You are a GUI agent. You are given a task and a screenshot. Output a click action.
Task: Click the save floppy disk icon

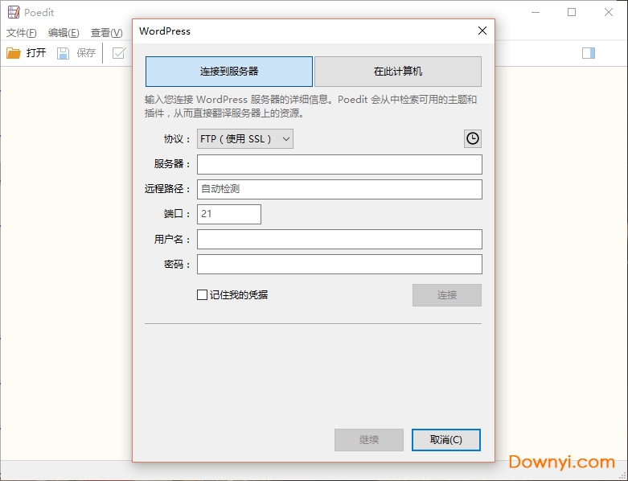63,53
